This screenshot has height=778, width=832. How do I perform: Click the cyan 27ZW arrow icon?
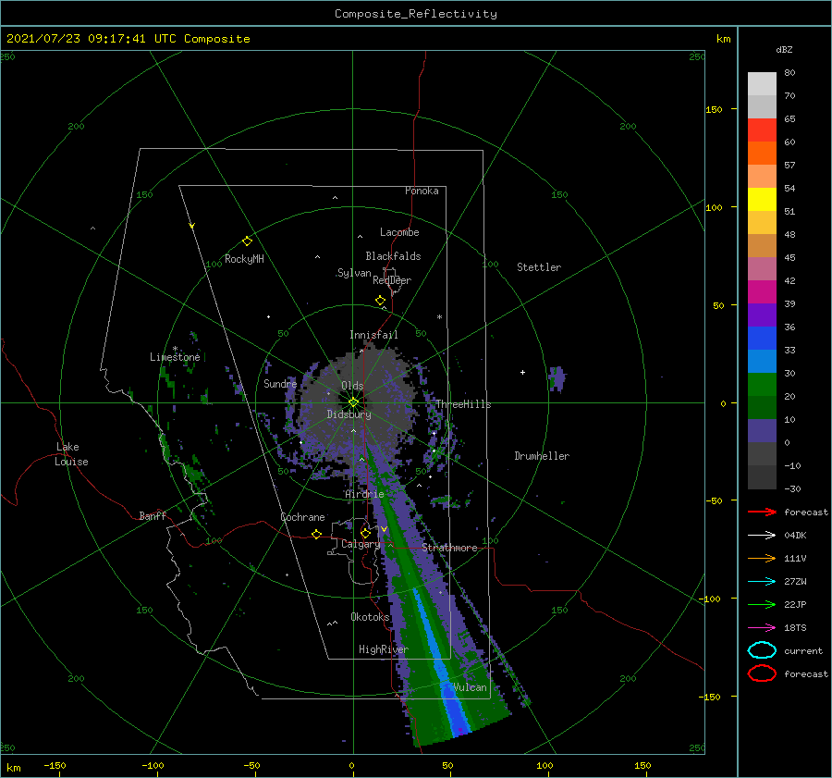762,582
